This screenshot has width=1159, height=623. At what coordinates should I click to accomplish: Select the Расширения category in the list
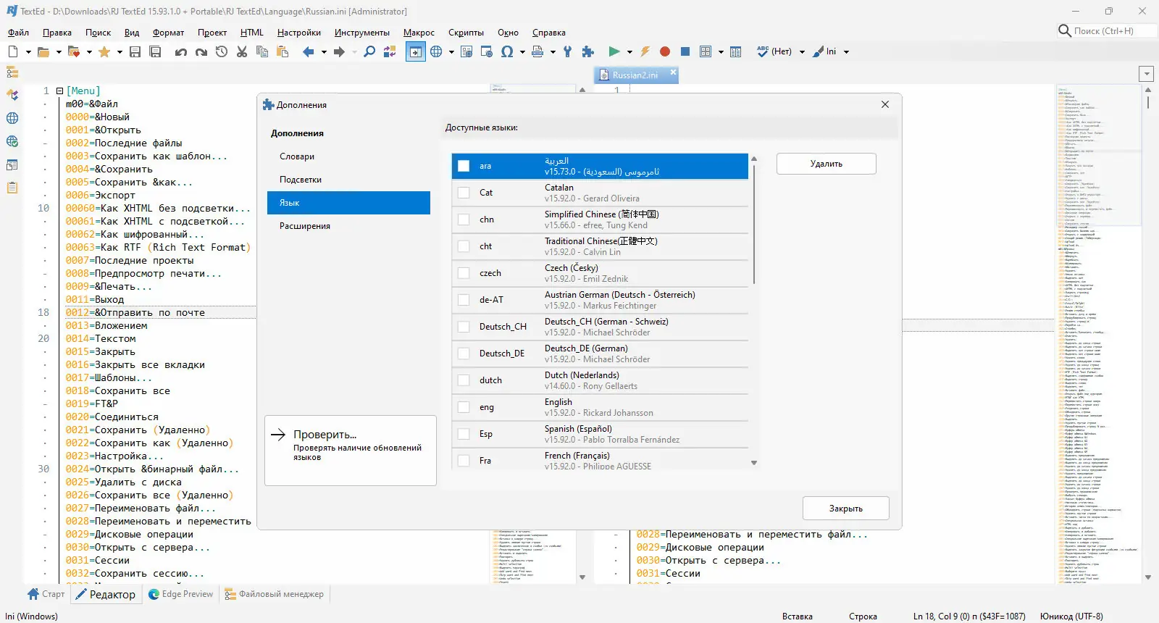click(x=305, y=226)
